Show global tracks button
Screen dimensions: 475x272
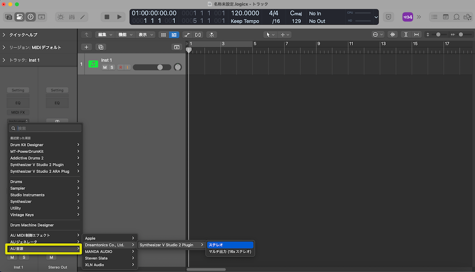[177, 47]
